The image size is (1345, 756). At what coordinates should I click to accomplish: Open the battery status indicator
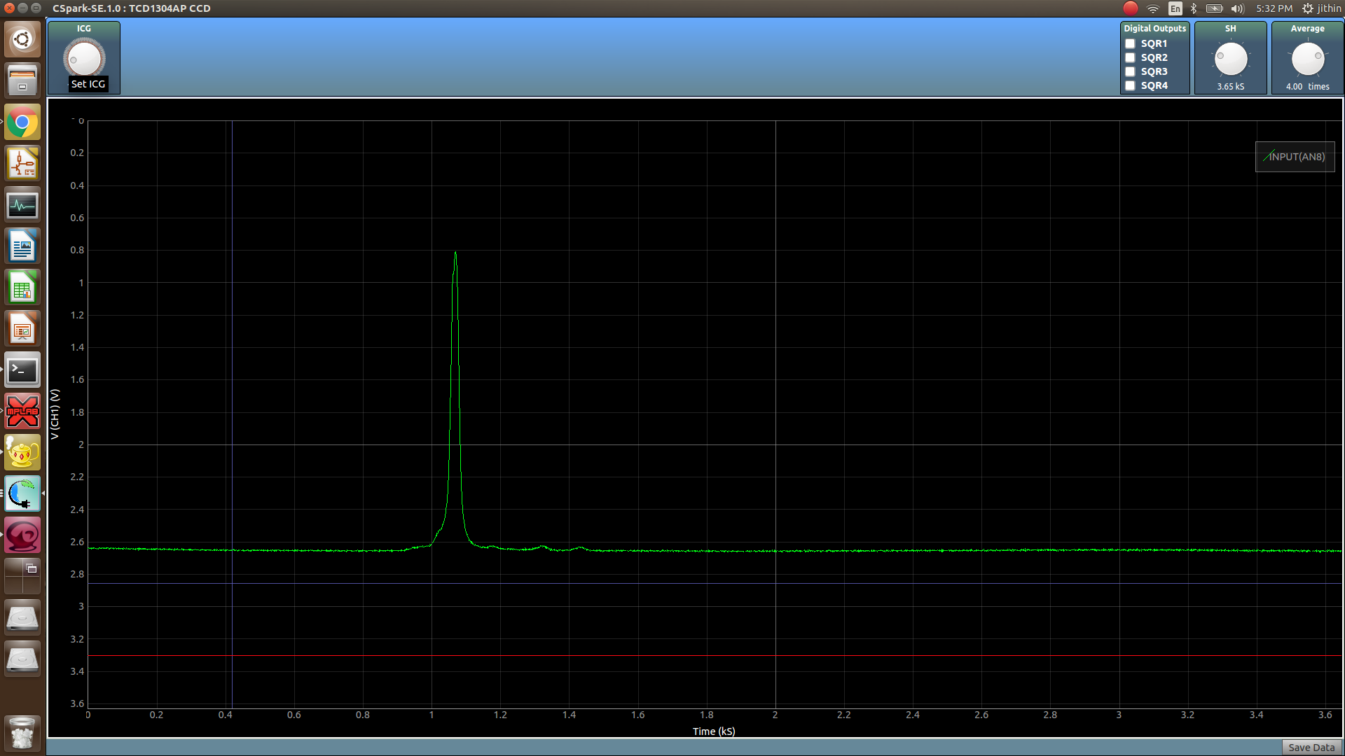pos(1214,8)
